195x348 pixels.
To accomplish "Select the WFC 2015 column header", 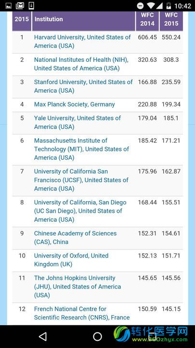I will click(171, 19).
